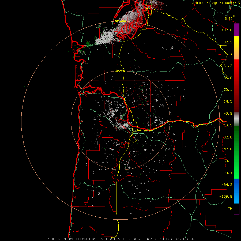Pick the purple segment of the color bar

pyautogui.click(x=236, y=30)
